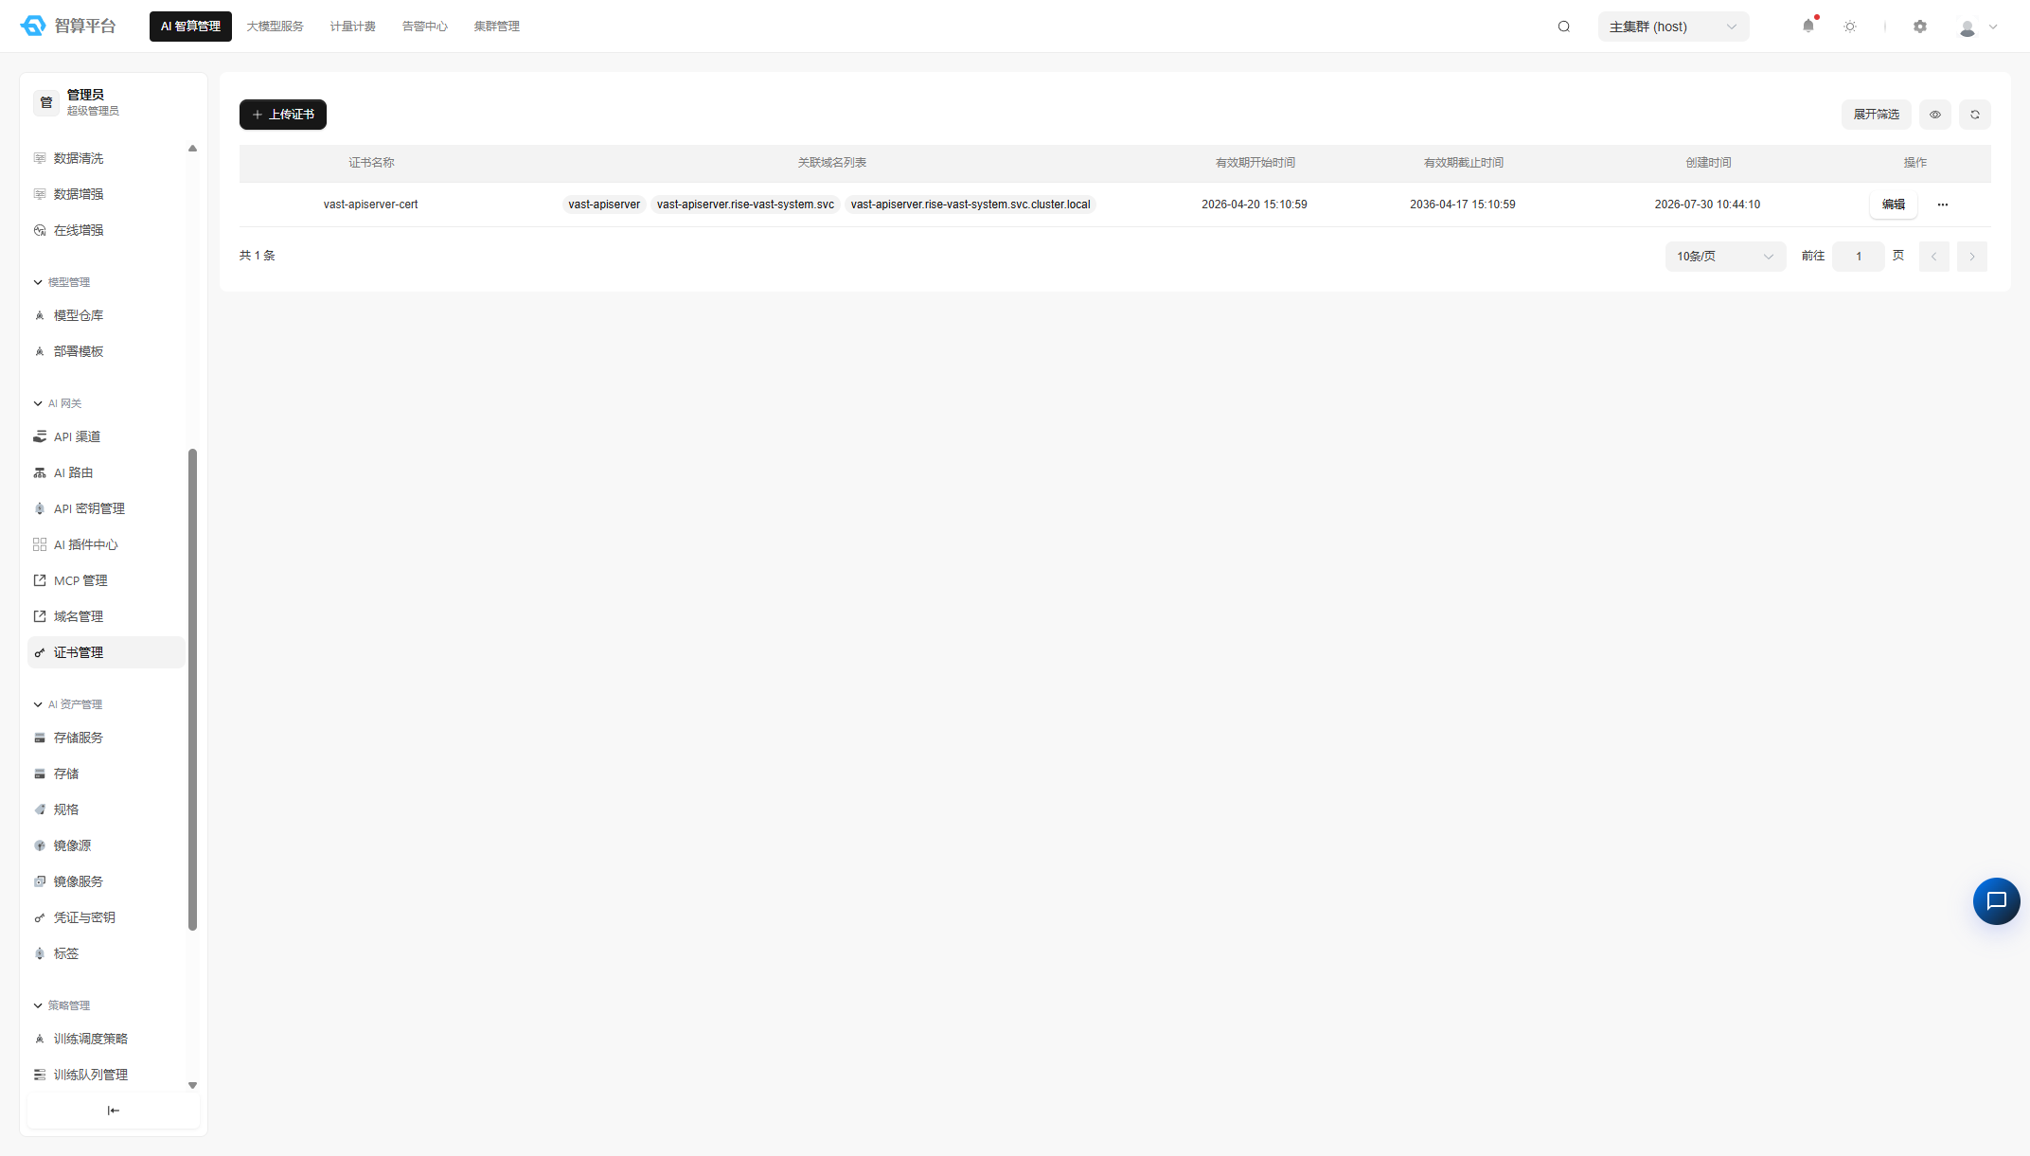Click the 智算平台 logo
The image size is (2030, 1156).
(68, 26)
